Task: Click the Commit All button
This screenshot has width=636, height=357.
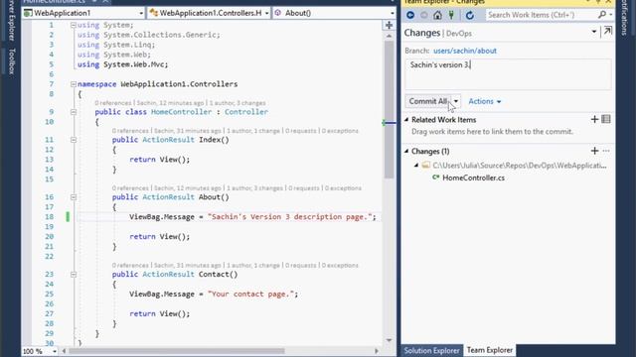Action: click(428, 101)
